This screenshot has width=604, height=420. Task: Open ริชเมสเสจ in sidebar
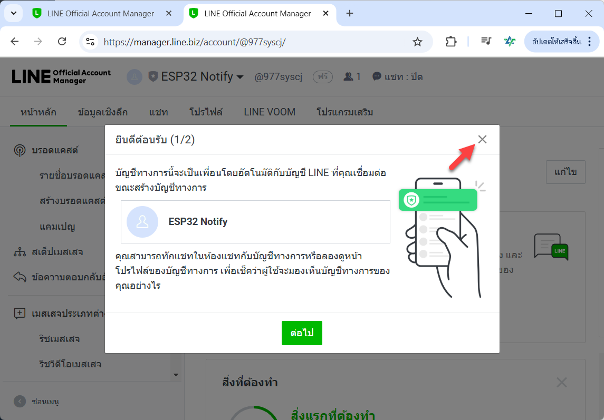pyautogui.click(x=59, y=339)
